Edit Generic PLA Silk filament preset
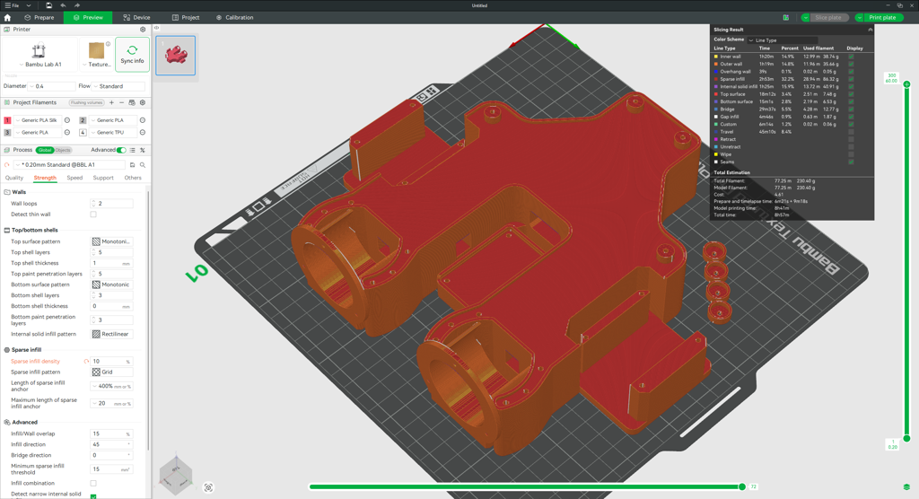Viewport: 919px width, 499px height. (x=67, y=120)
